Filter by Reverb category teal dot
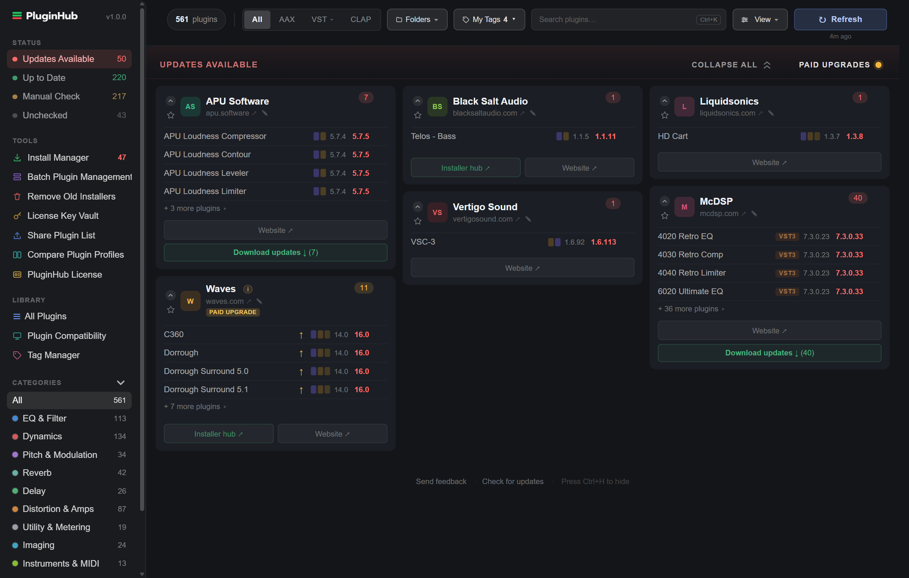The height and width of the screenshot is (578, 909). (15, 473)
